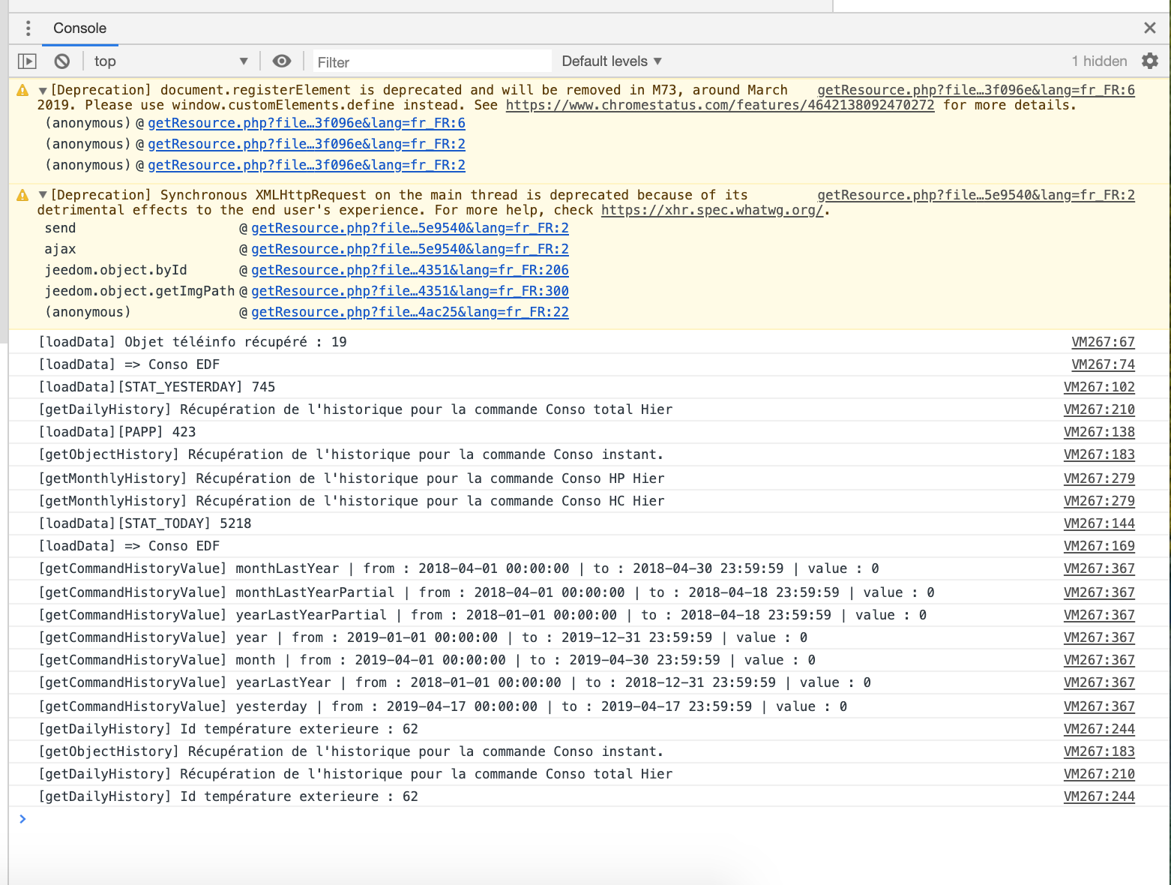Select the [STAT_TODAY] 5218 log line
The height and width of the screenshot is (885, 1171).
click(145, 523)
